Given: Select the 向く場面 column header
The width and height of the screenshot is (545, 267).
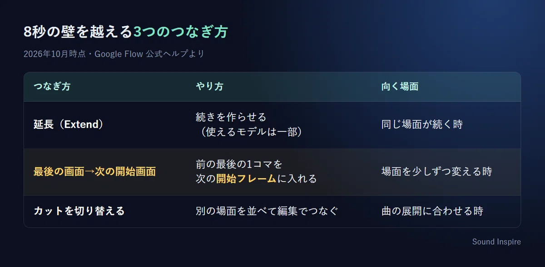Looking at the screenshot, I should (x=400, y=87).
